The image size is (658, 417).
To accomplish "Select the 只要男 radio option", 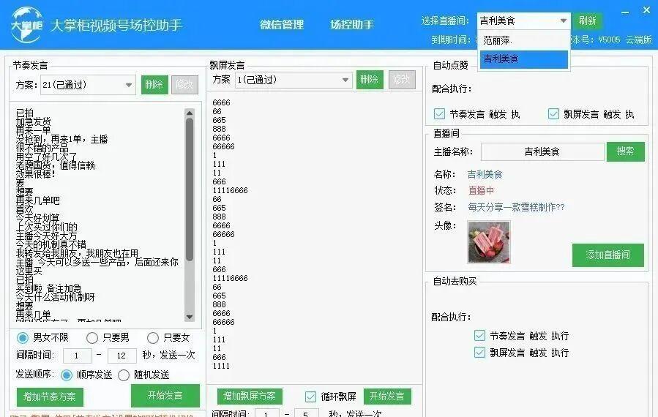I will coord(92,338).
